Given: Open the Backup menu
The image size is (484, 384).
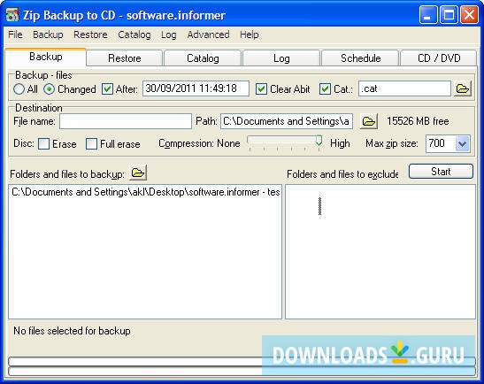Looking at the screenshot, I should pos(48,35).
